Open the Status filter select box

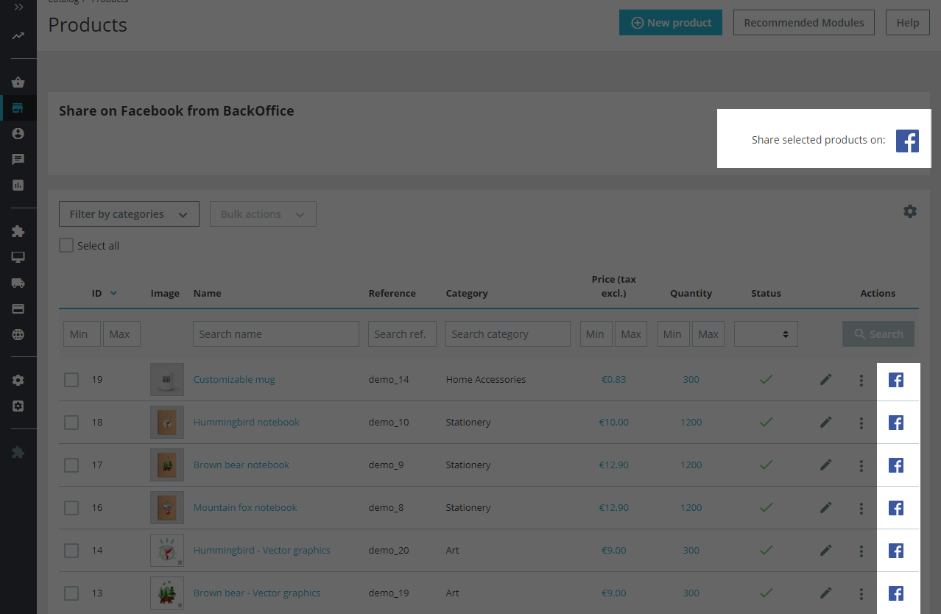coord(766,334)
